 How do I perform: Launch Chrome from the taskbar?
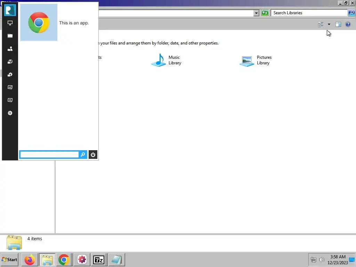point(64,260)
